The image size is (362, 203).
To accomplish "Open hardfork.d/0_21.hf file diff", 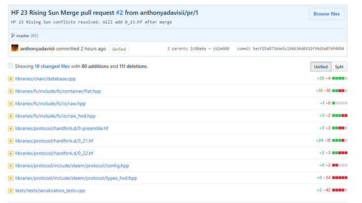I will tap(54, 141).
